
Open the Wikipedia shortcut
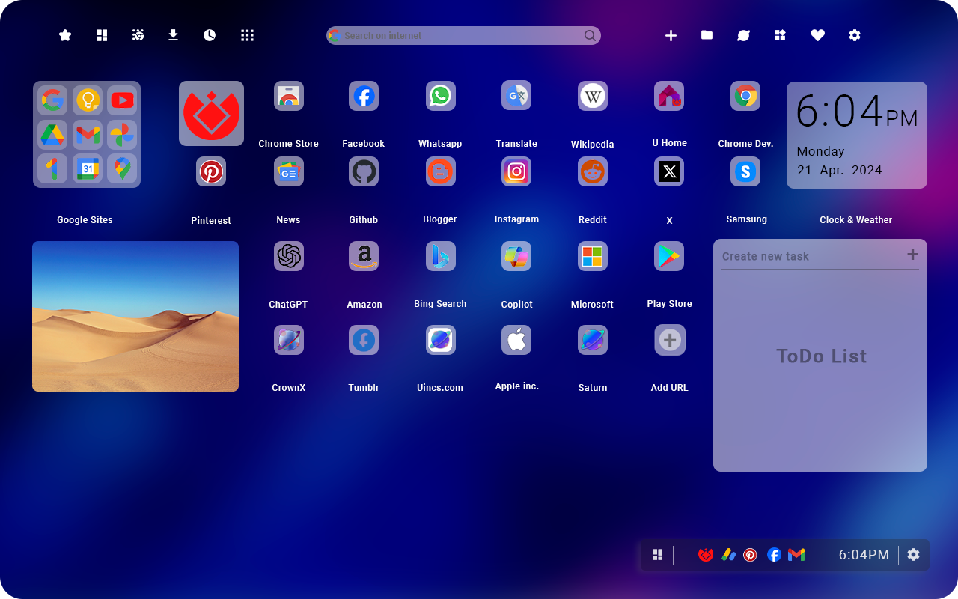coord(593,96)
